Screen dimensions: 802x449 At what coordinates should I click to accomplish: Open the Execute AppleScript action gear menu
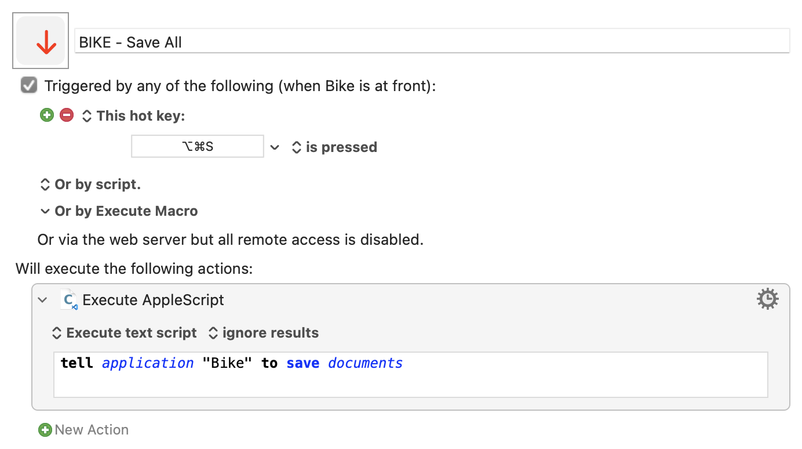768,299
